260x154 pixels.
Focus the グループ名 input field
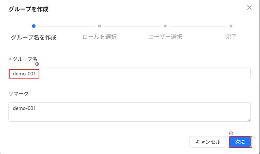coord(142,73)
